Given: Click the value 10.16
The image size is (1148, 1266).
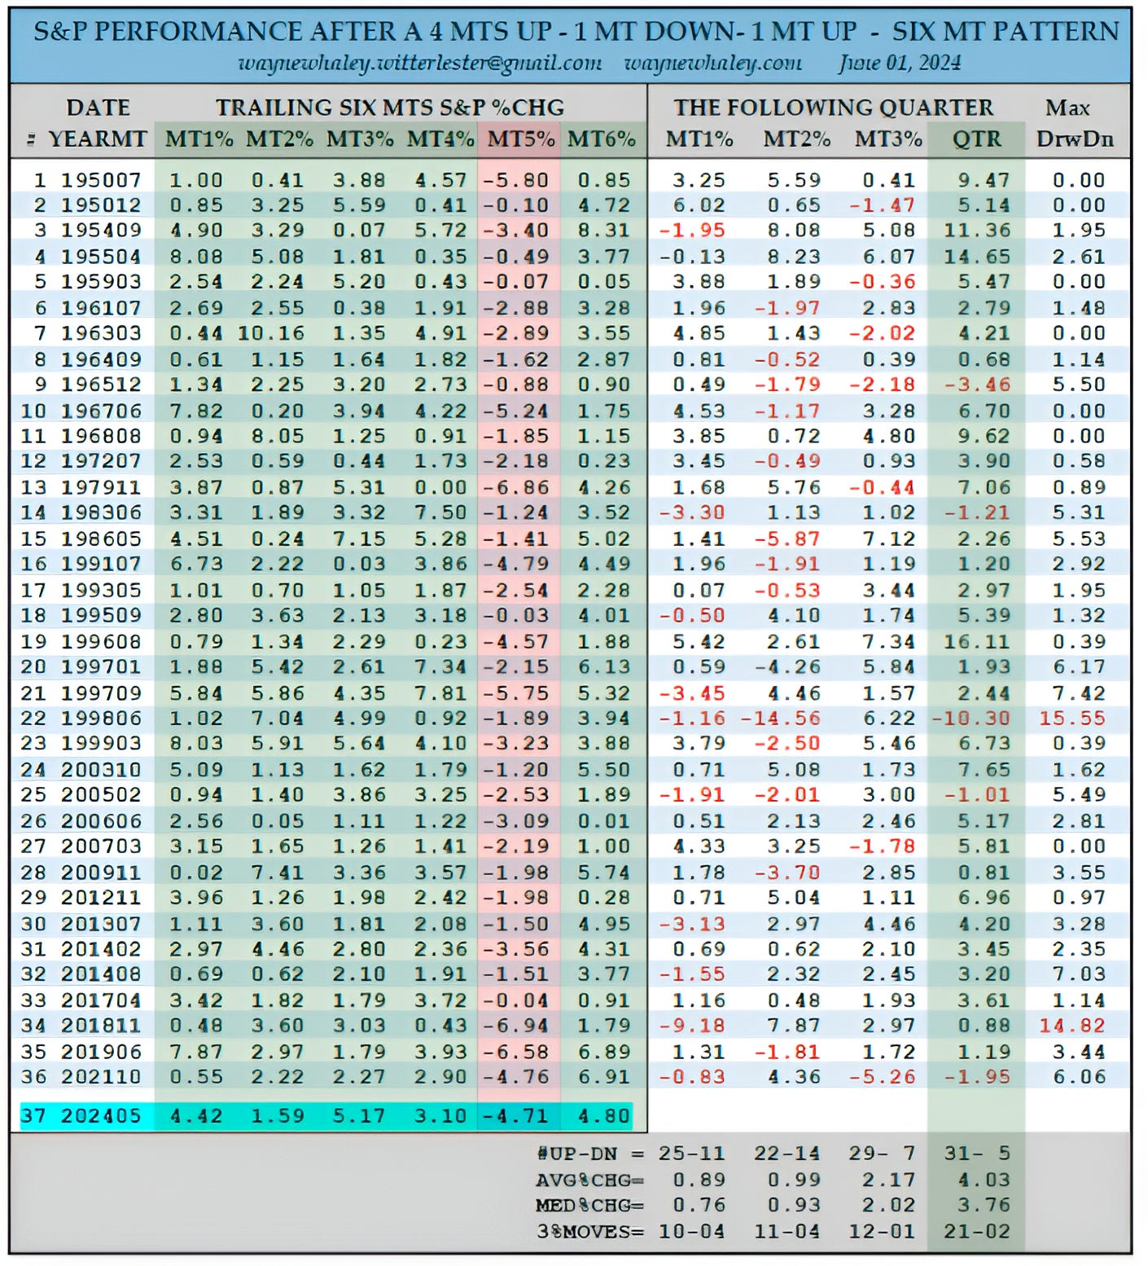Looking at the screenshot, I should coord(271,333).
